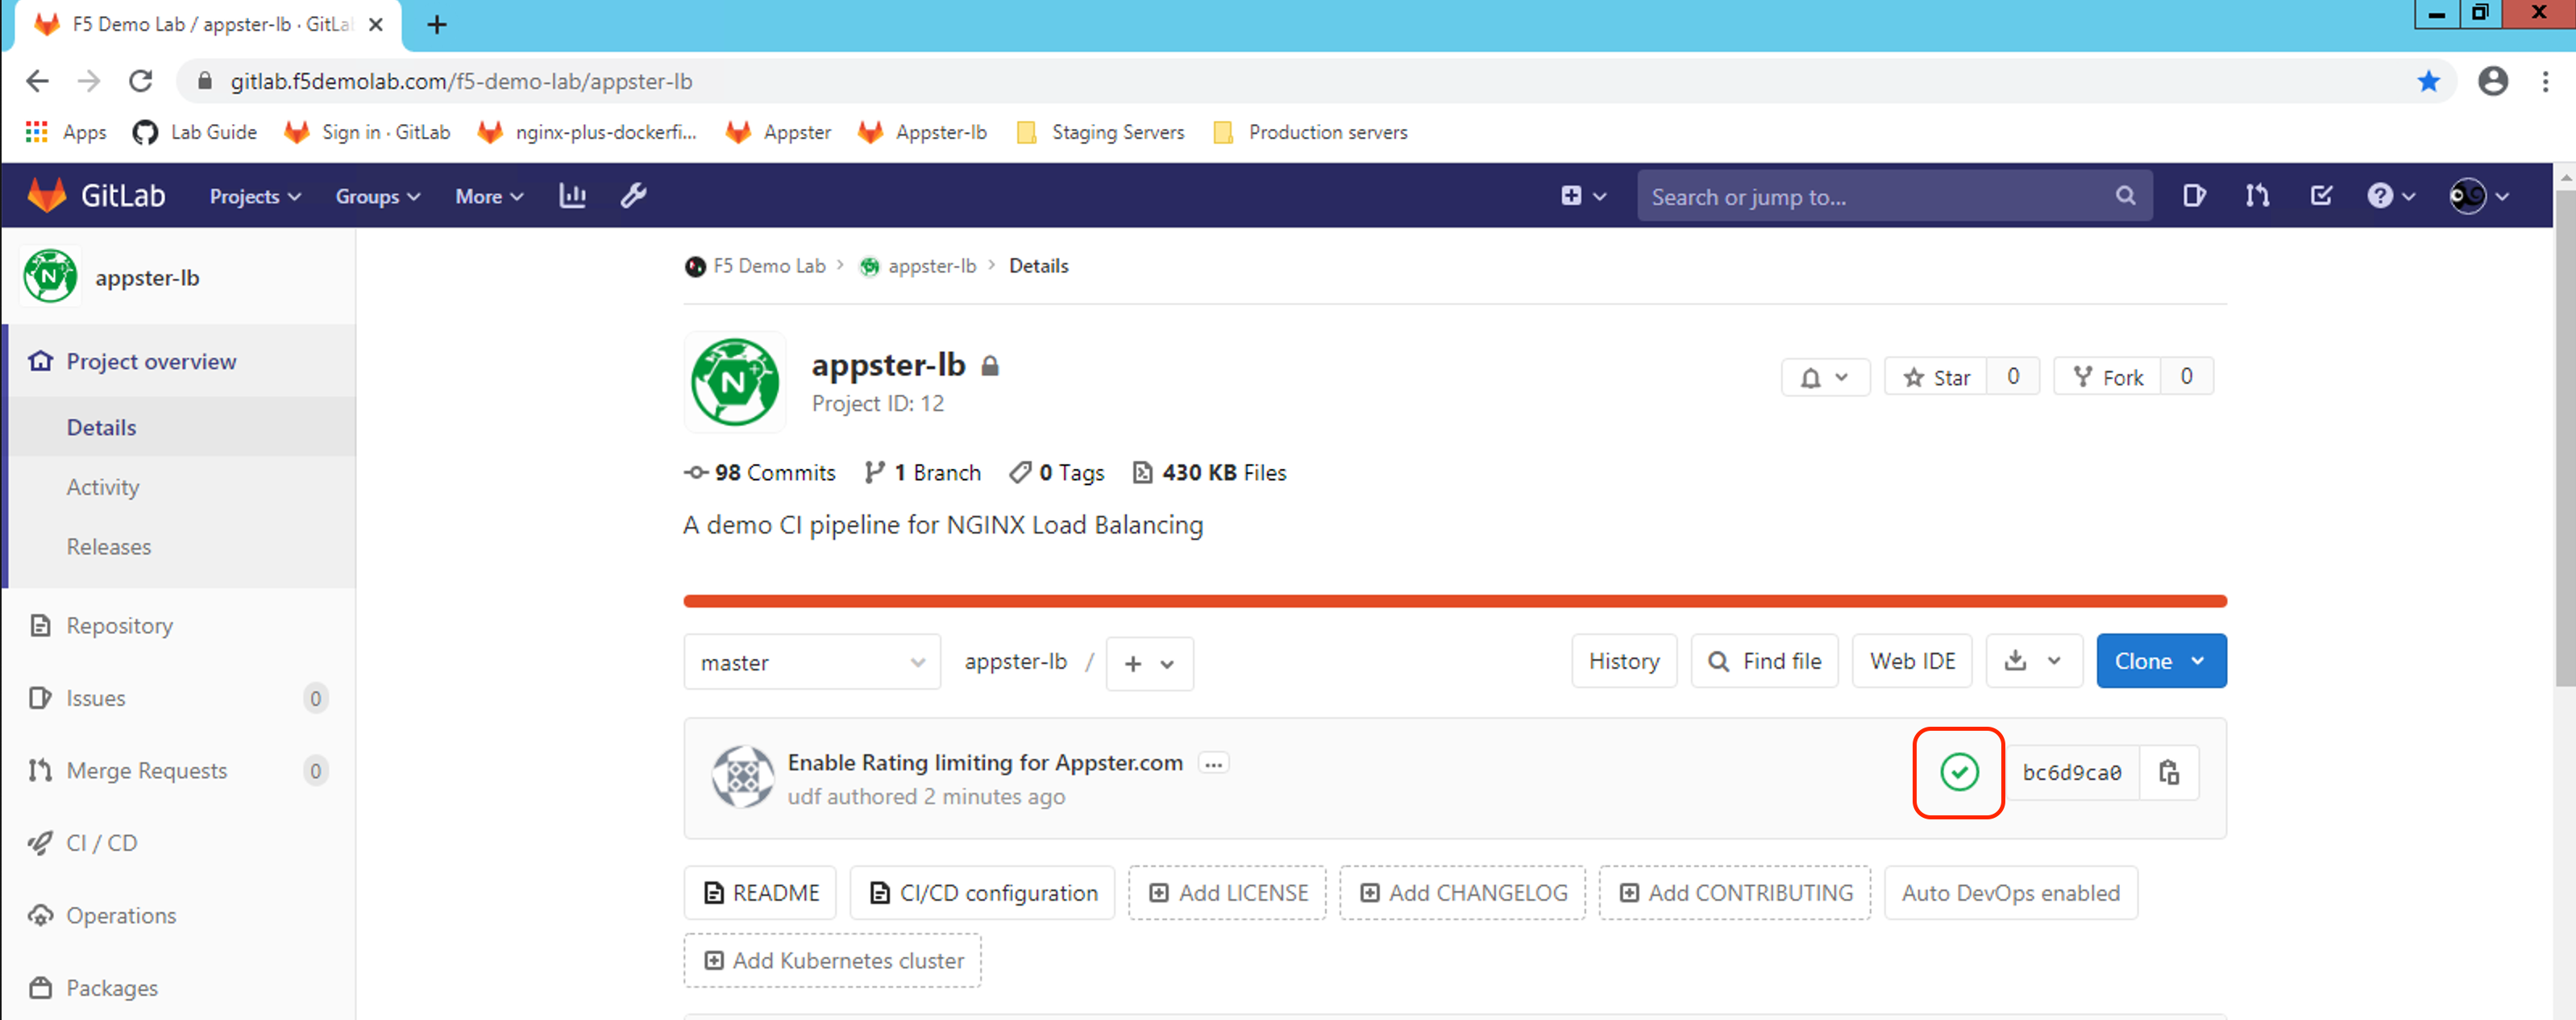
Task: Open the issues icon in top navbar
Action: (x=2194, y=196)
